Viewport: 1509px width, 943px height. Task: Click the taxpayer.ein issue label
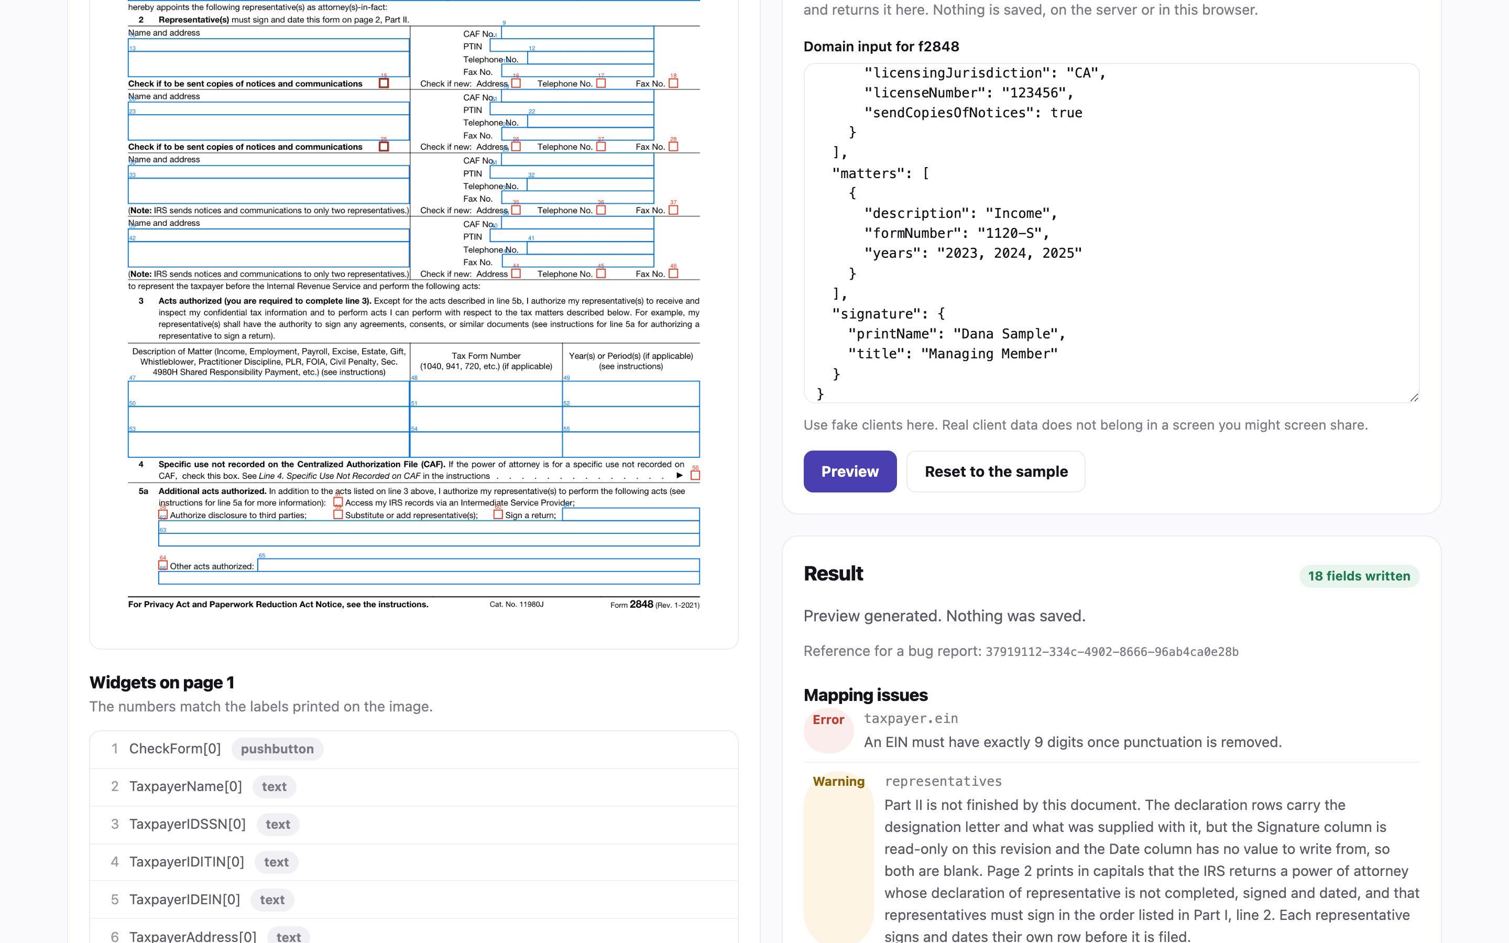[911, 718]
